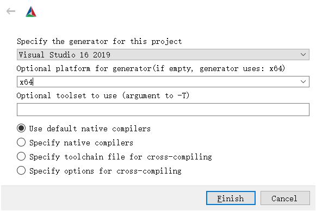Expand the platform x64 dropdown chevron
Viewport: 316px width, 211px height.
tap(303, 81)
